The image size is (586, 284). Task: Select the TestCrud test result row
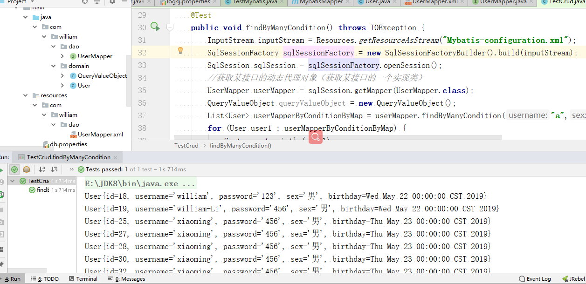pos(42,181)
